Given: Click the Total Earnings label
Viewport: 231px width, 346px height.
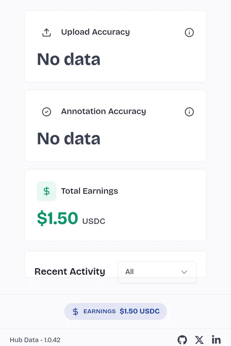Looking at the screenshot, I should (89, 191).
